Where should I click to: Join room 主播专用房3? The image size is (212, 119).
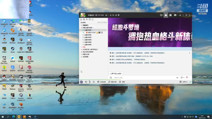tap(88, 37)
